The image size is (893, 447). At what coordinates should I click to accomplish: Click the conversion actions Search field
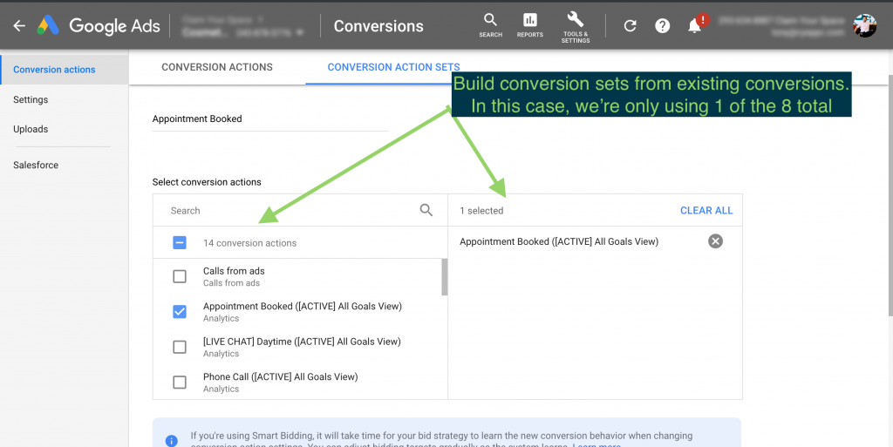click(x=288, y=210)
